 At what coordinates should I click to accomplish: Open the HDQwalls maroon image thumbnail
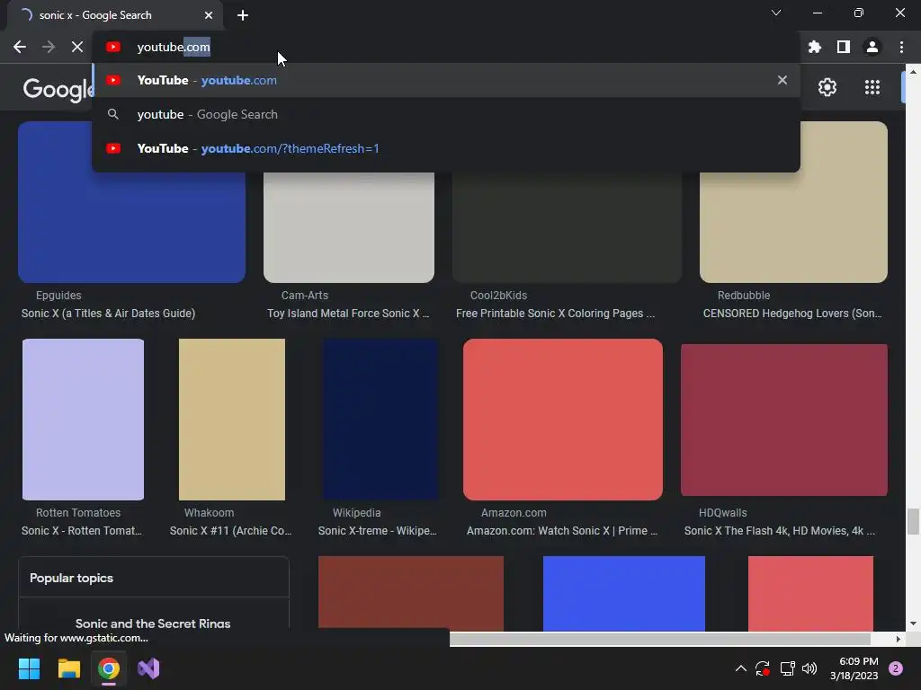[x=784, y=420]
